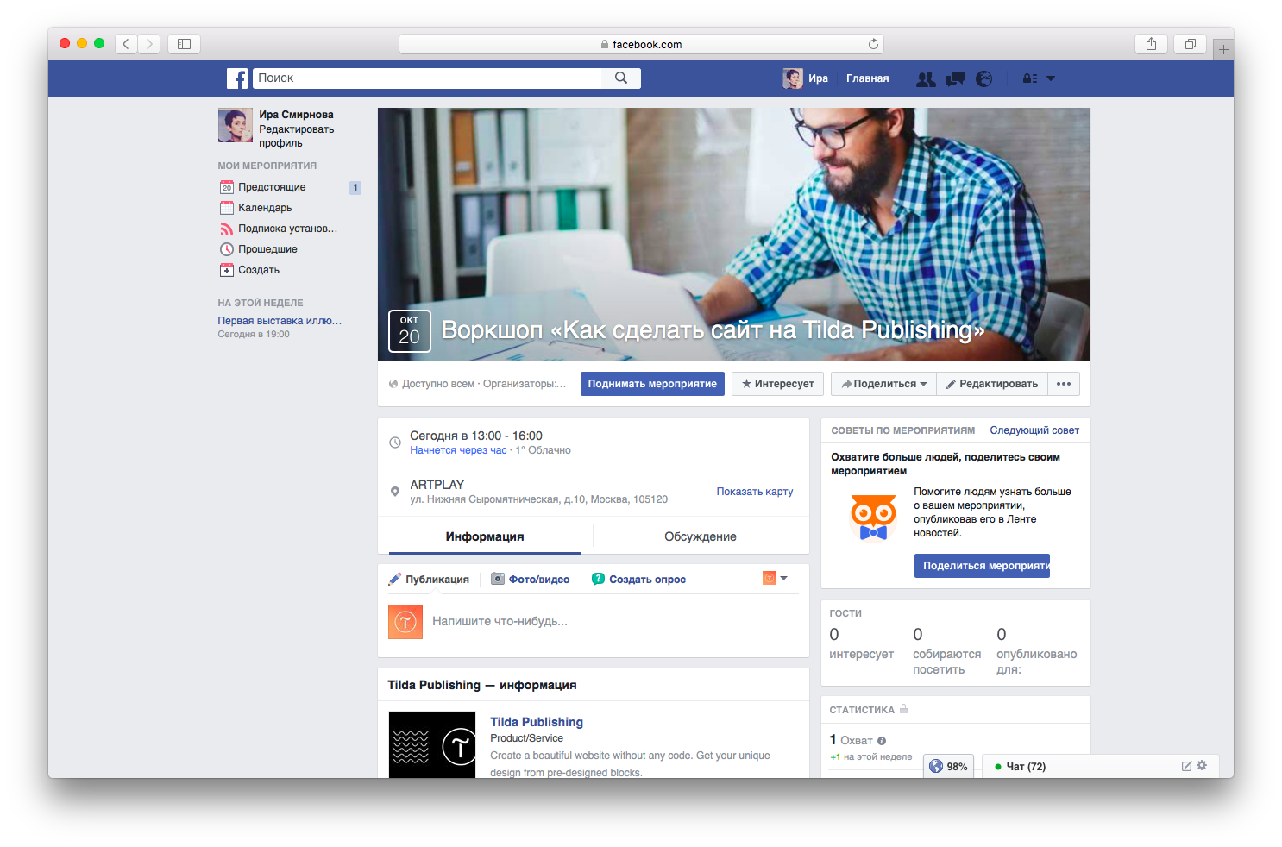The height and width of the screenshot is (847, 1282).
Task: Select Публикация post option
Action: point(430,580)
